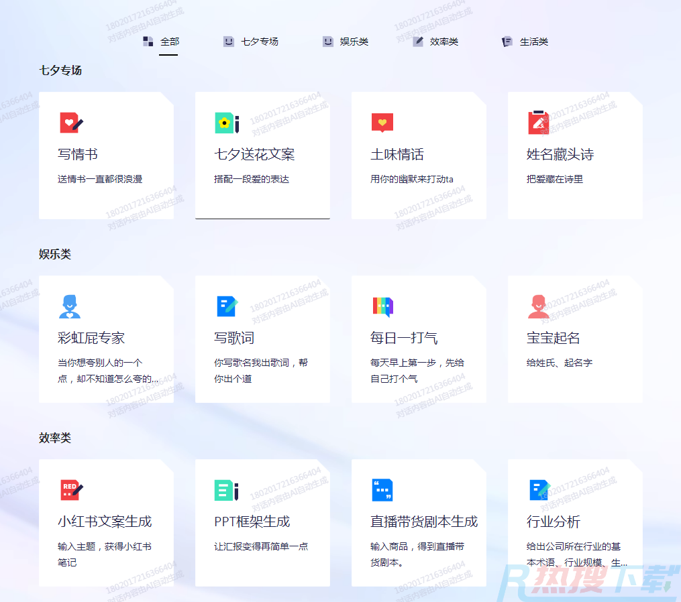The image size is (681, 602).
Task: Select the 效率类 tab
Action: click(443, 42)
